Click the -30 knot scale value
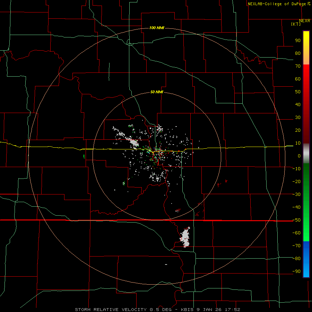 coord(296,194)
